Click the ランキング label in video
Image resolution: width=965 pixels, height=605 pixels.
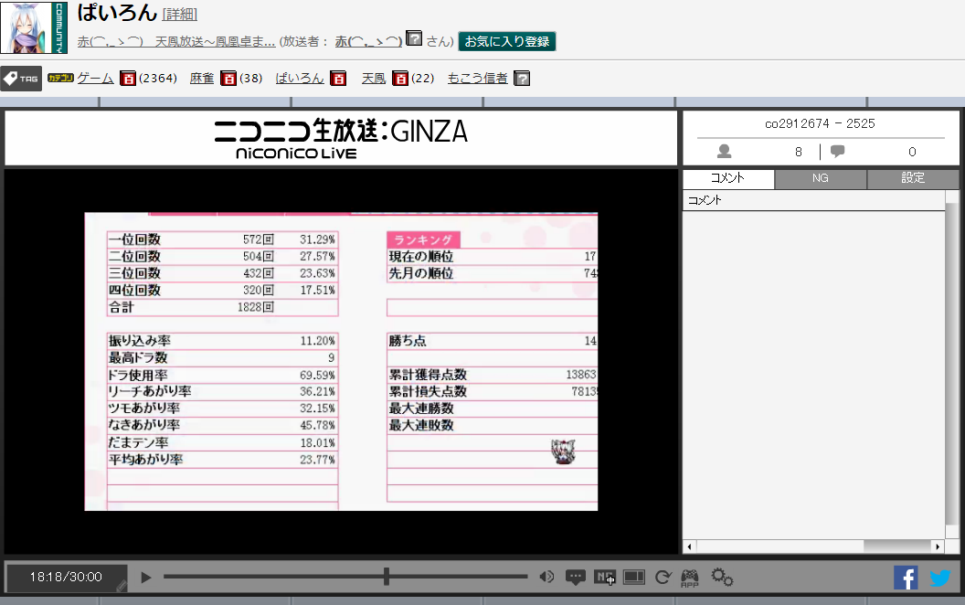tap(423, 239)
